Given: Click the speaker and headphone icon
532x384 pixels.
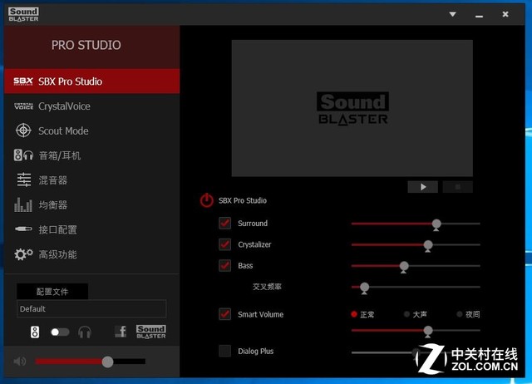Looking at the screenshot, I should [x=23, y=155].
